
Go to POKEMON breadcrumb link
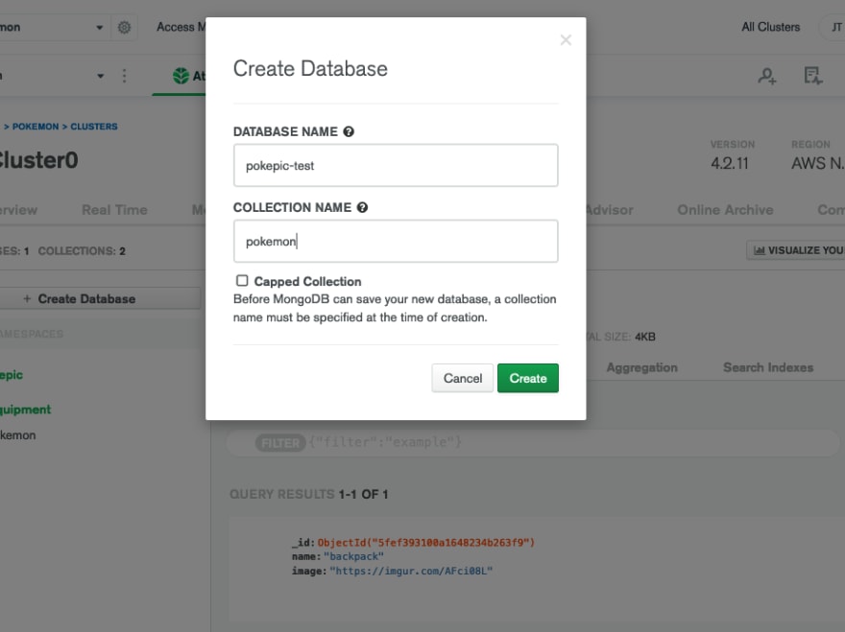point(36,127)
